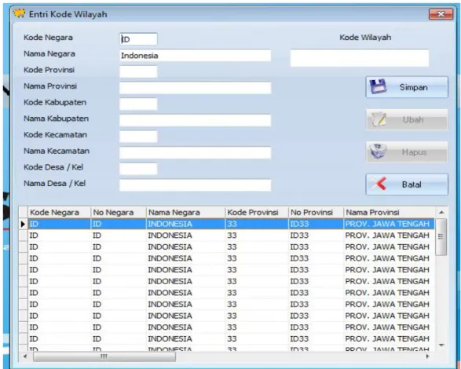Click the floppy disk Simpan icon
The width and height of the screenshot is (461, 369).
point(378,86)
